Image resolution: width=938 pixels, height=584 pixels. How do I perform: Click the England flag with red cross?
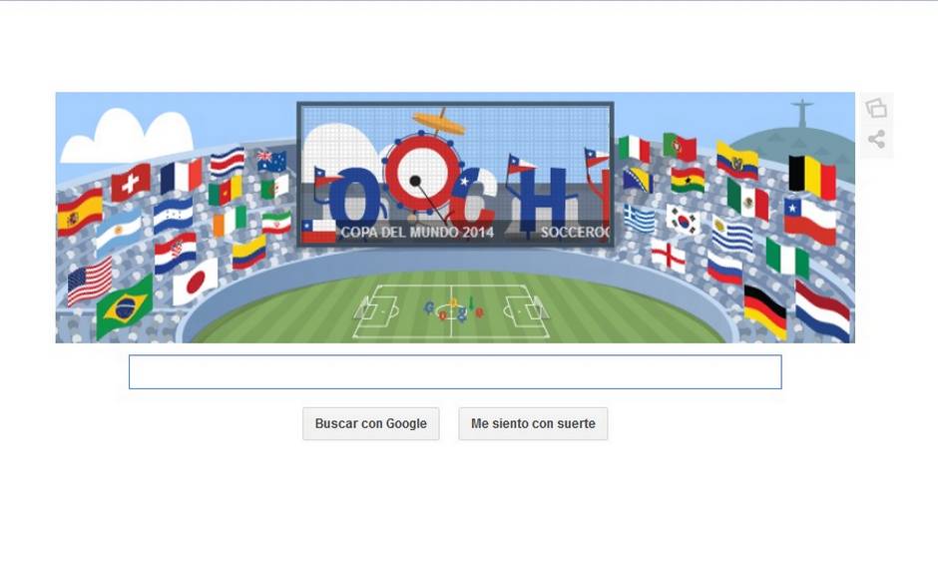(668, 256)
